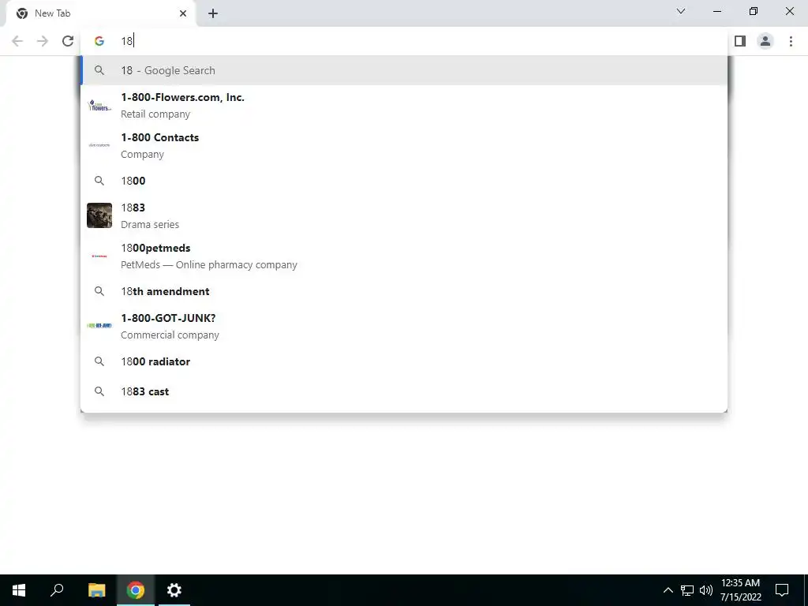Open the Windows Start menu
The width and height of the screenshot is (808, 606).
click(x=19, y=590)
